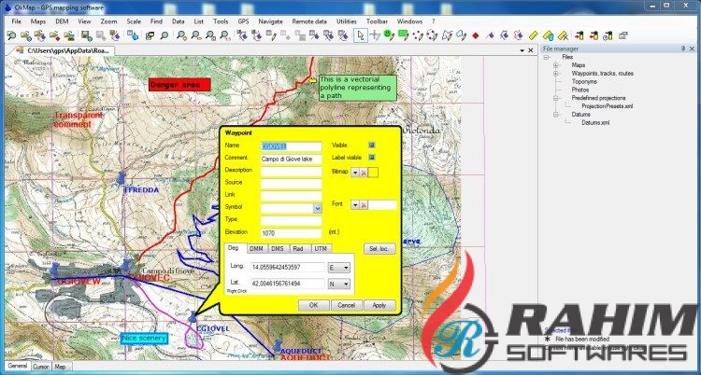Click the Sel. loc. button
Viewport: 701px width, 375px height.
(x=379, y=249)
